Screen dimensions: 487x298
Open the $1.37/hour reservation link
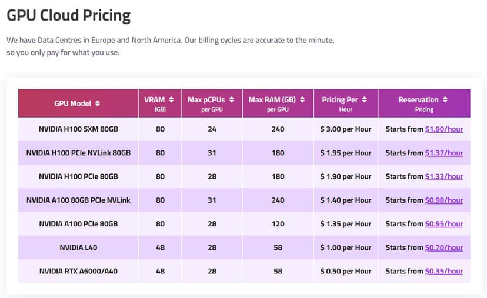click(x=444, y=153)
